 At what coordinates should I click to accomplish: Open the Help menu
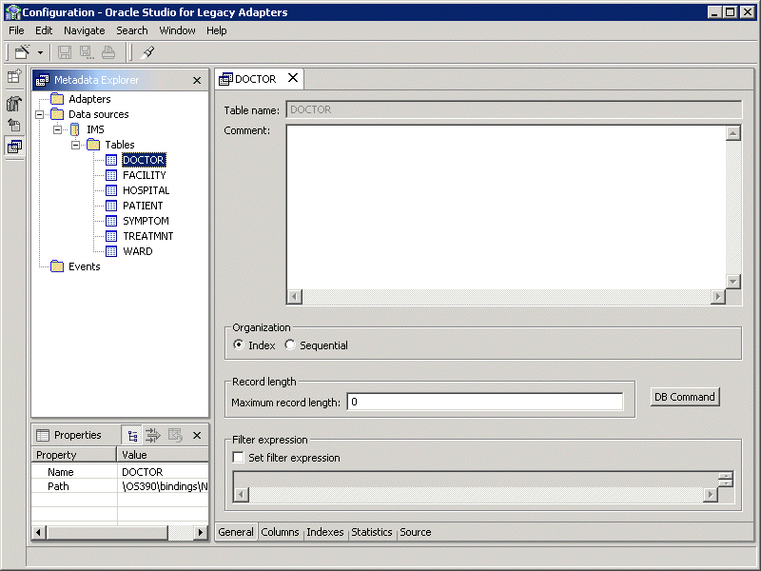coord(217,30)
